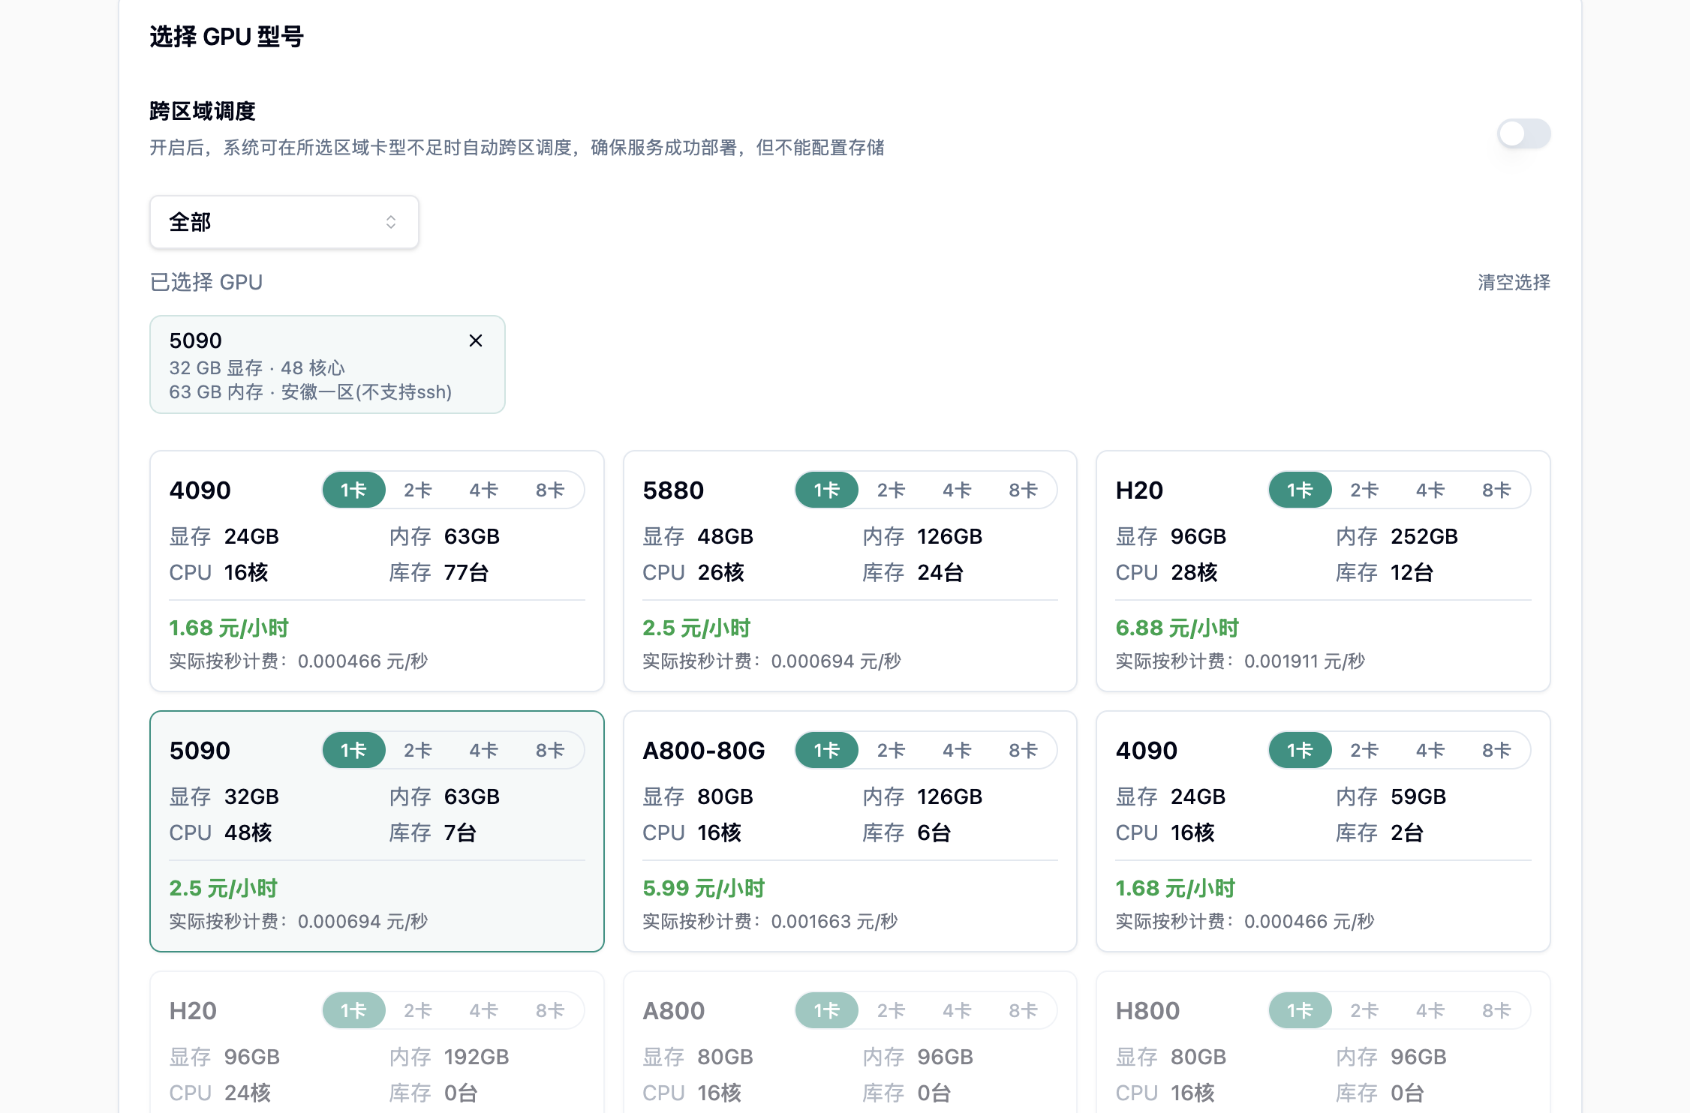Remove the selected 5090 GPU chip
The image size is (1690, 1113).
pos(475,340)
